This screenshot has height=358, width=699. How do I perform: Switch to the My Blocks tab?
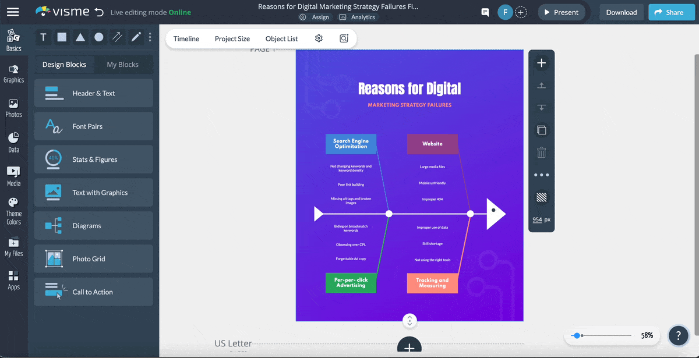[122, 64]
